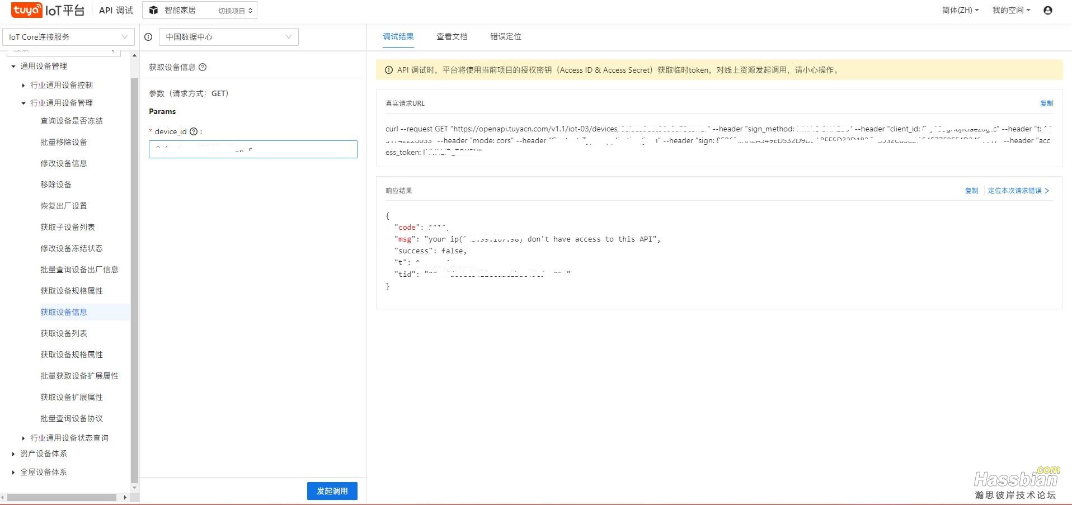Image resolution: width=1072 pixels, height=505 pixels.
Task: Click API 调试 header item
Action: click(x=116, y=10)
